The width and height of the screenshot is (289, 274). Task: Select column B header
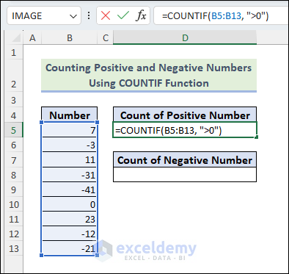(70, 38)
